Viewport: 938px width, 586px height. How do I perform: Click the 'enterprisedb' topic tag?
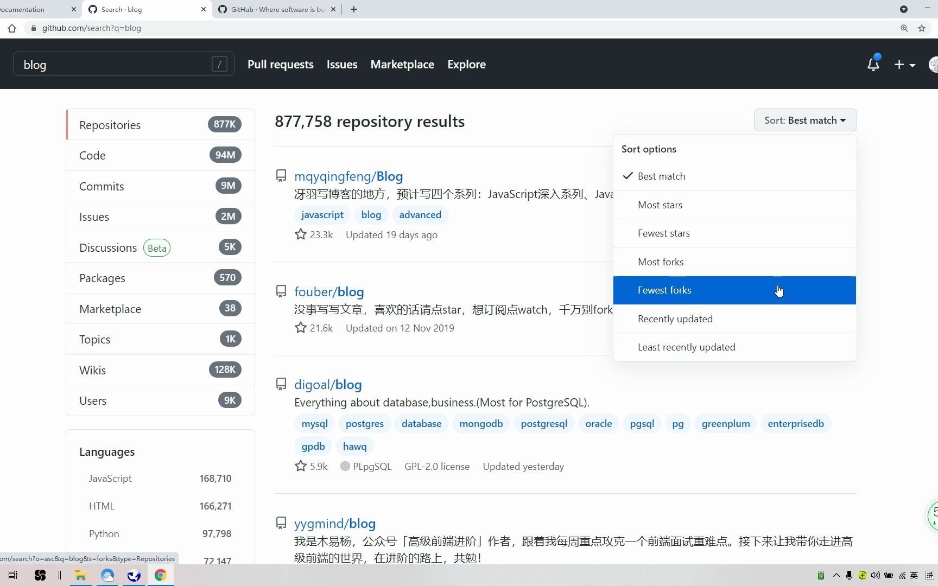click(796, 423)
